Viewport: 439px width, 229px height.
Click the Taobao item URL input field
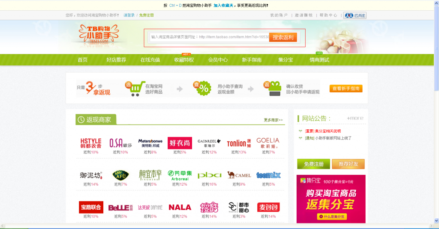[x=209, y=37]
